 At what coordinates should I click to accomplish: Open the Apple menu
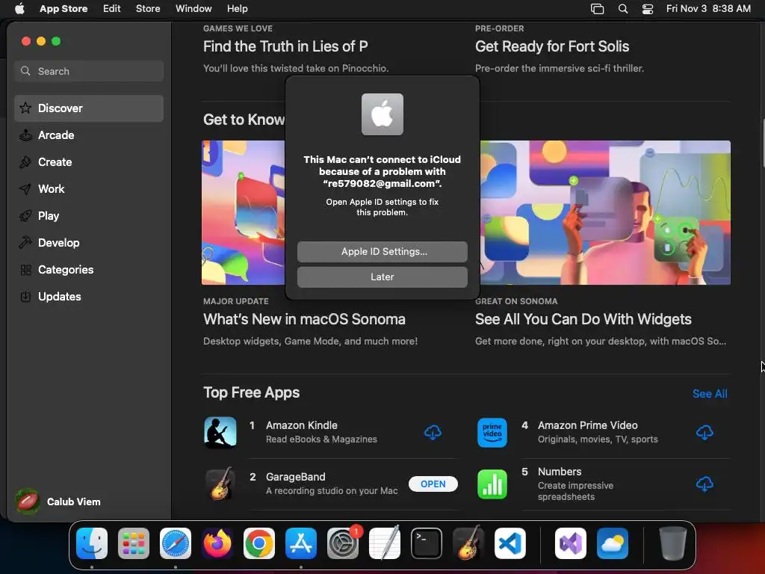19,9
